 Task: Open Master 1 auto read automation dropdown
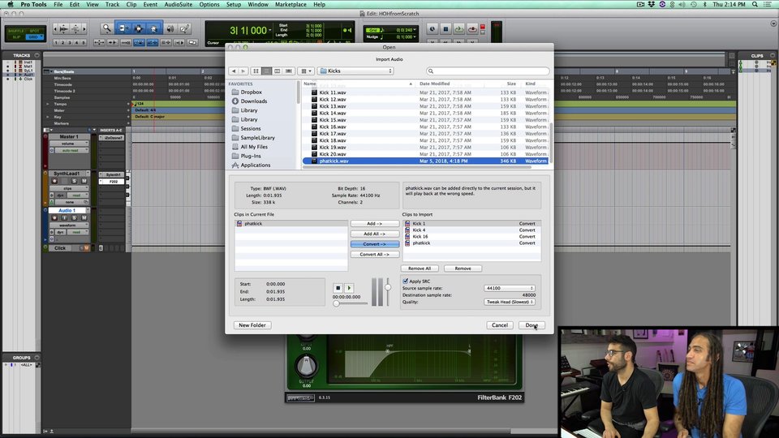tap(71, 150)
